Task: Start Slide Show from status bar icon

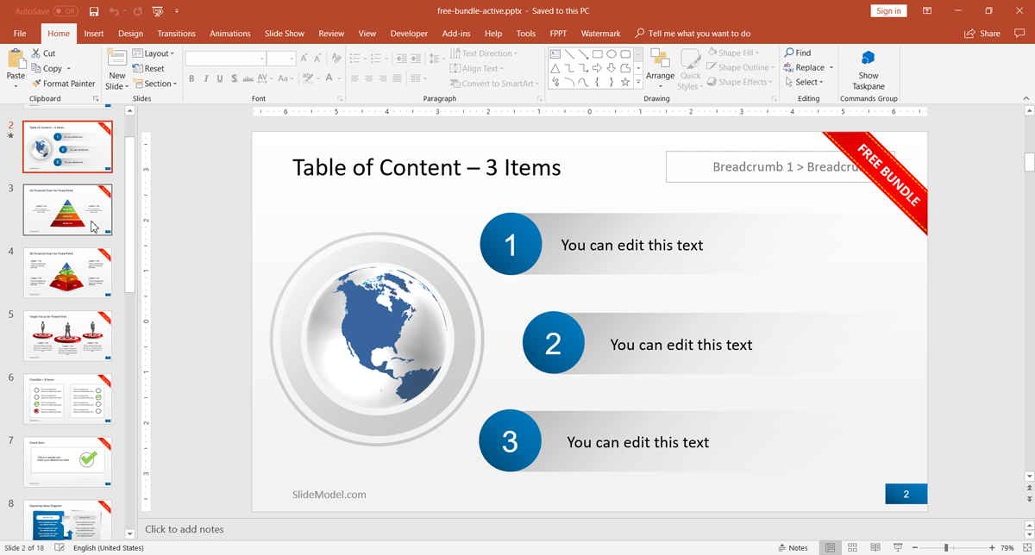Action: (x=898, y=547)
